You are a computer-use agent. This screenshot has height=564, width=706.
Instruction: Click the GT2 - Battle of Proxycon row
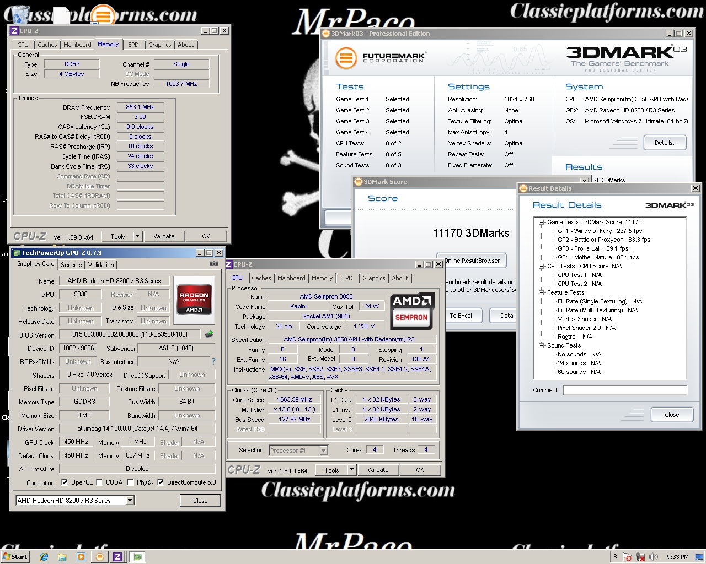(604, 240)
